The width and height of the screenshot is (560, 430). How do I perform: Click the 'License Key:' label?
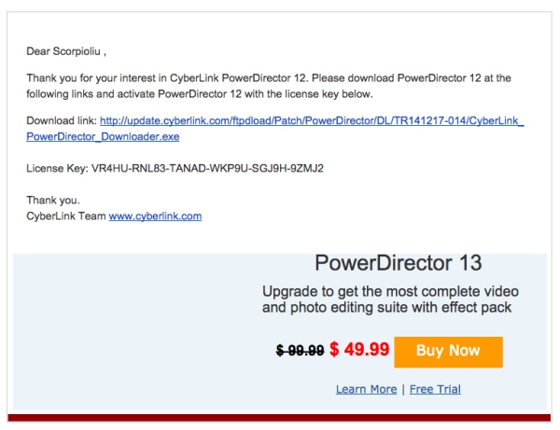coord(57,169)
